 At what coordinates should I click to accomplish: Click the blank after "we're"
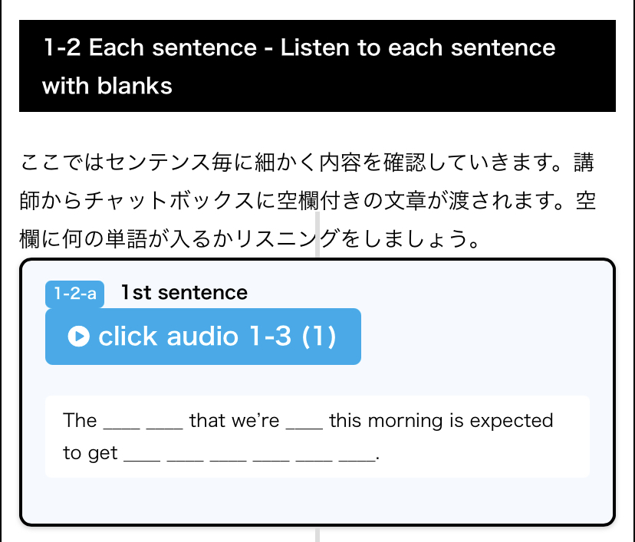tap(304, 423)
